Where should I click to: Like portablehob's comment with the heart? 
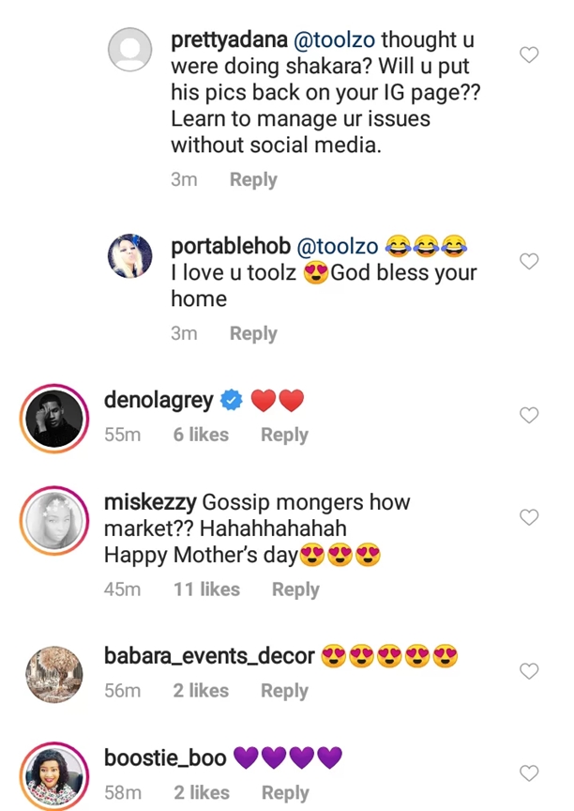[x=529, y=261]
